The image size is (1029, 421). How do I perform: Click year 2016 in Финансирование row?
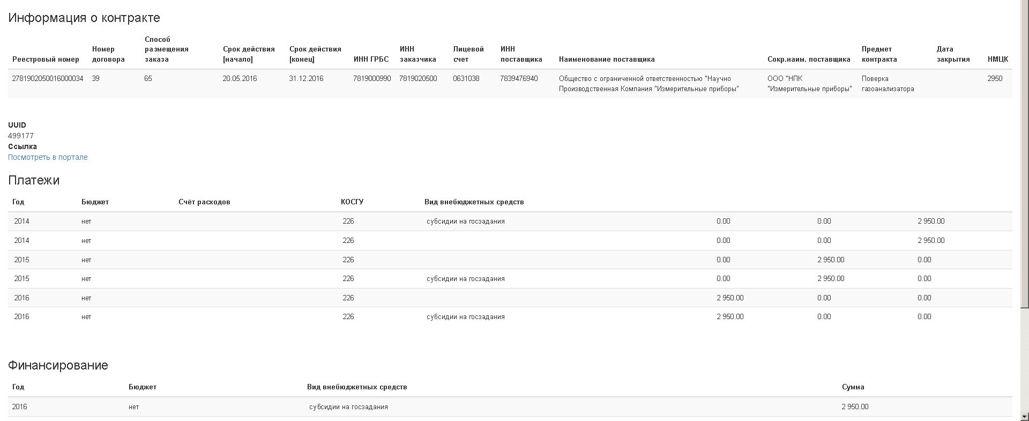click(19, 407)
